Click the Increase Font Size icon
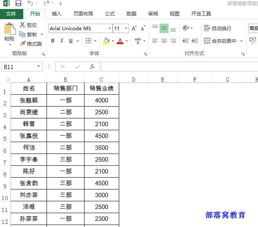Viewport: 258px width, 227px height. (x=134, y=28)
